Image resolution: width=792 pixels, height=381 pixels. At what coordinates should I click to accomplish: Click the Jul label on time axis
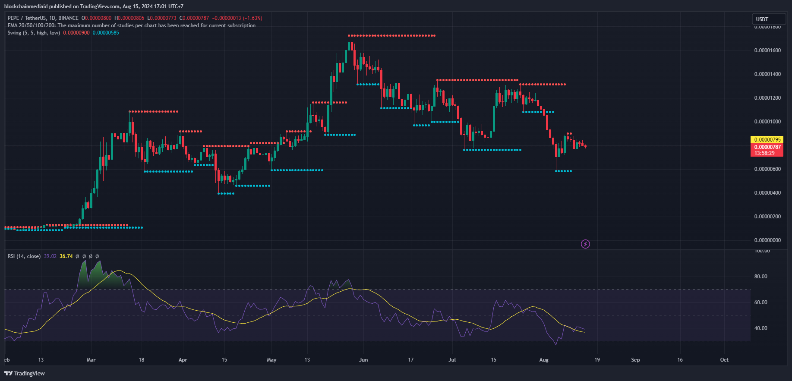(x=452, y=360)
